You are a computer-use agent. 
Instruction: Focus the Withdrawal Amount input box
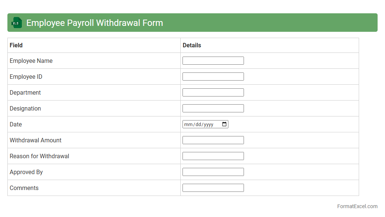pos(213,140)
